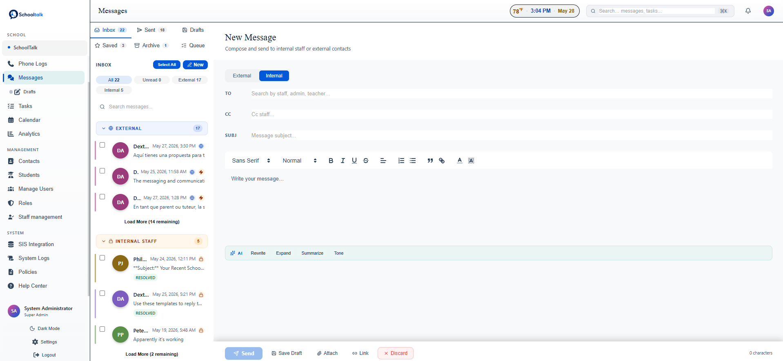Open the Saved tab
This screenshot has height=361, width=783.
[110, 46]
